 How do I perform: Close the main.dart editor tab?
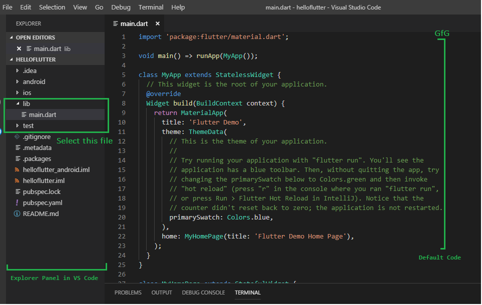tap(158, 23)
